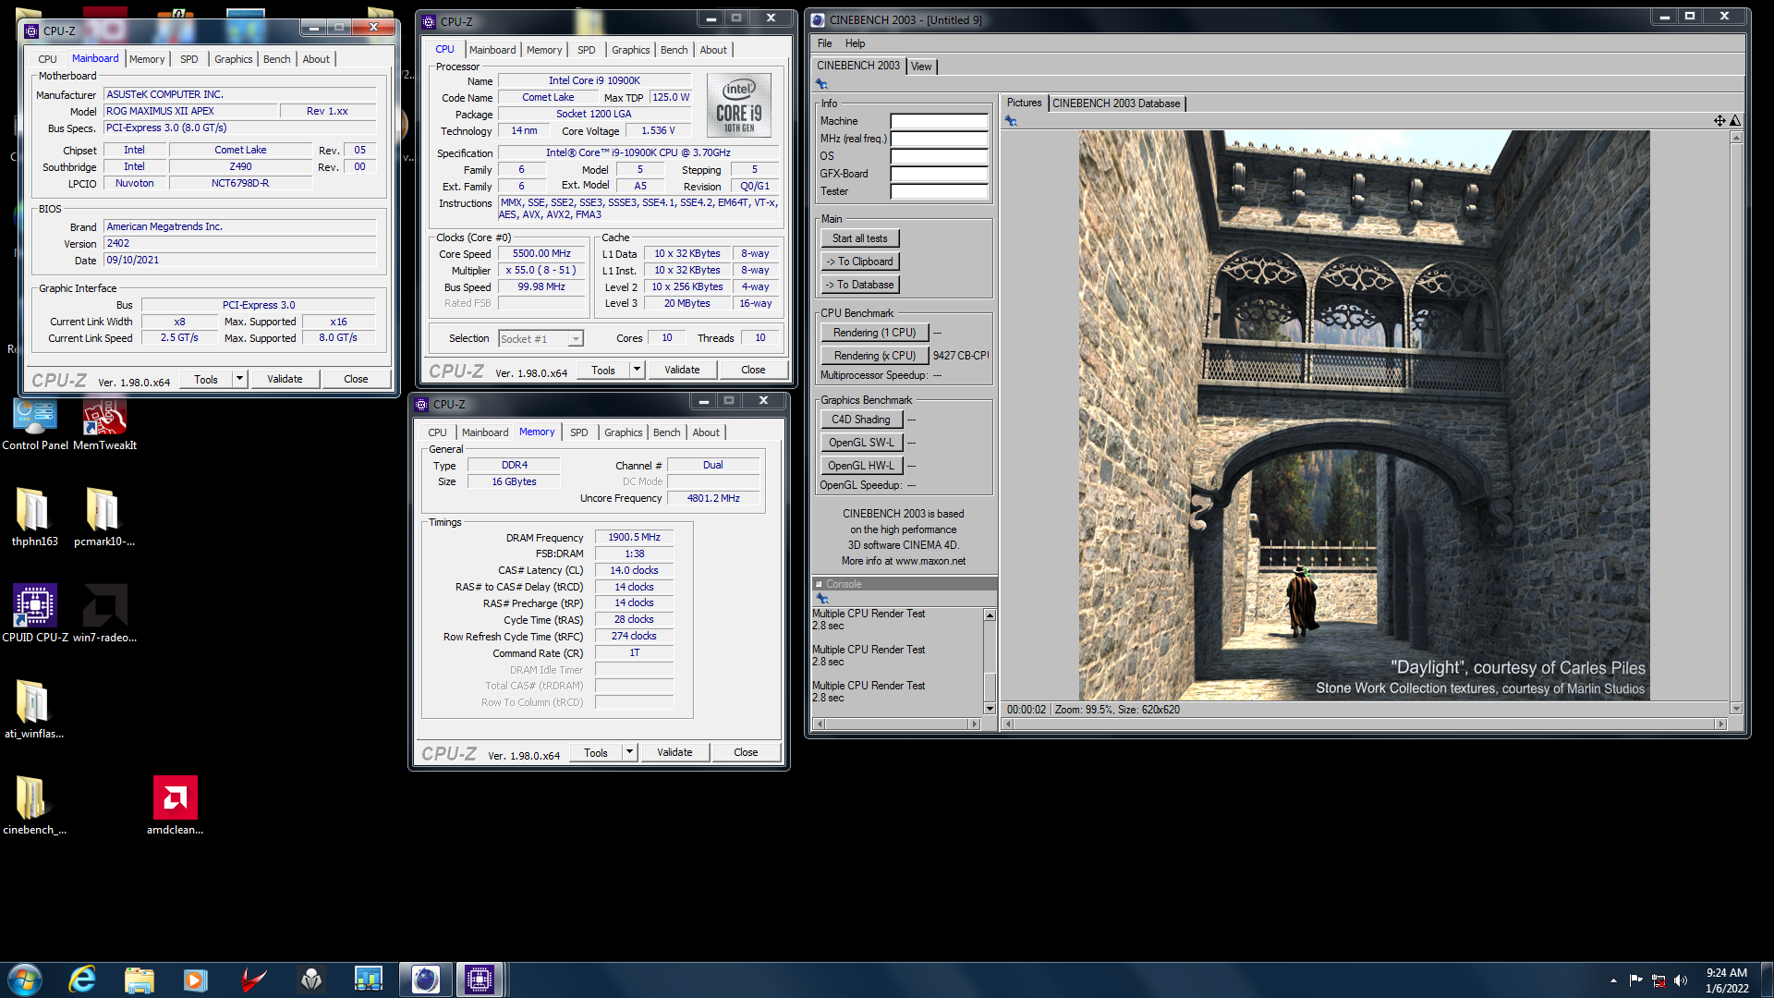The height and width of the screenshot is (998, 1774).
Task: Open About tab in Memory CPU-Z window
Action: tap(706, 432)
